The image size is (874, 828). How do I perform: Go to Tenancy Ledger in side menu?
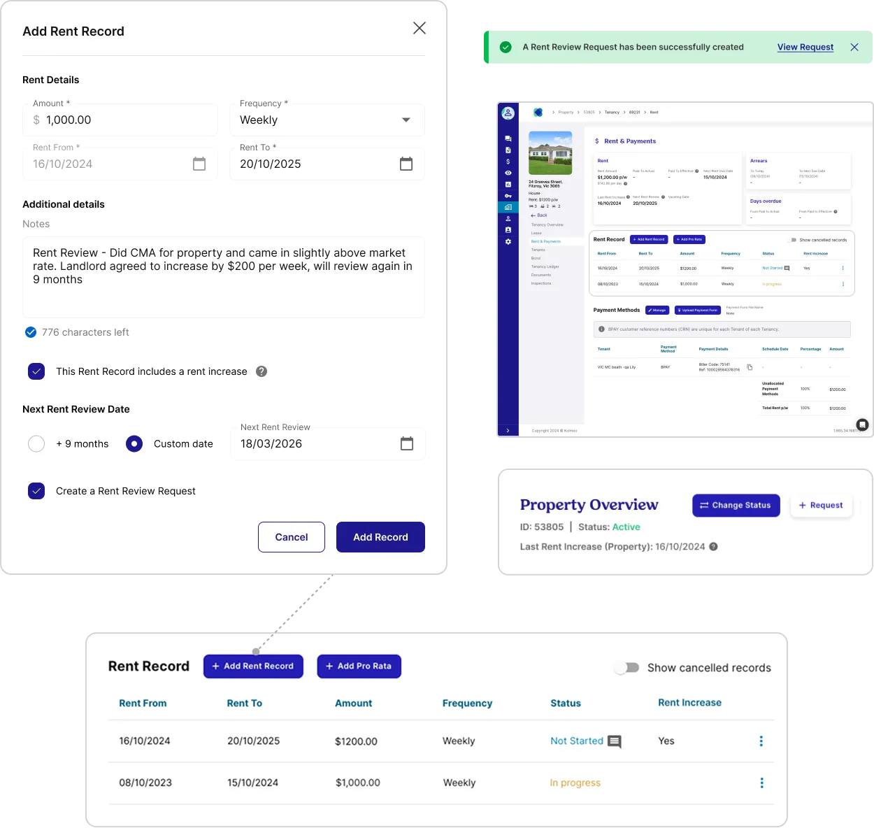coord(545,266)
